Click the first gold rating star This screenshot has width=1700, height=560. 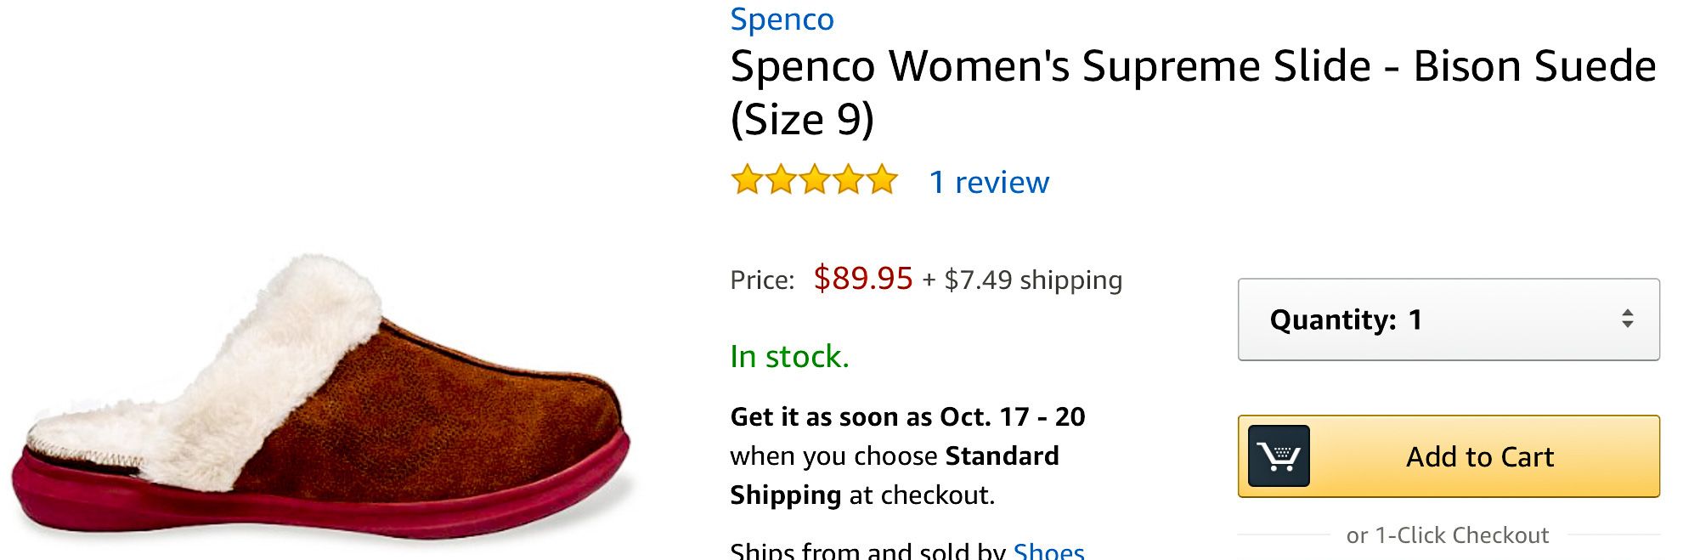[747, 180]
